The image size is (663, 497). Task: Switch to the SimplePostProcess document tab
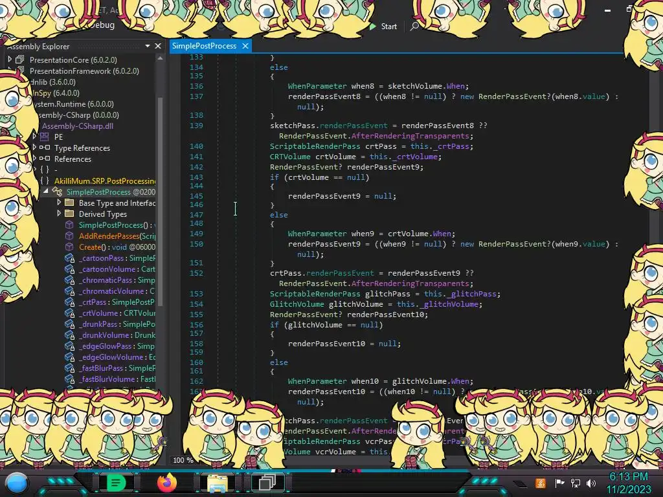[x=204, y=46]
